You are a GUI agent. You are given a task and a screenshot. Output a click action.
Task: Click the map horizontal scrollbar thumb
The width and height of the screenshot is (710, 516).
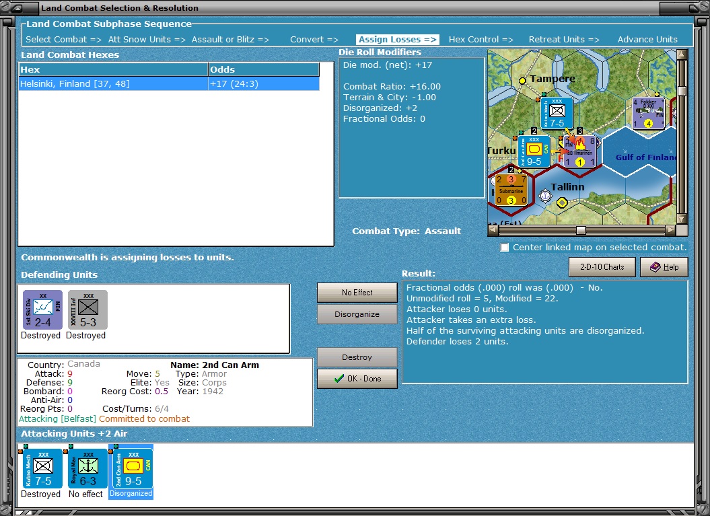click(x=581, y=230)
